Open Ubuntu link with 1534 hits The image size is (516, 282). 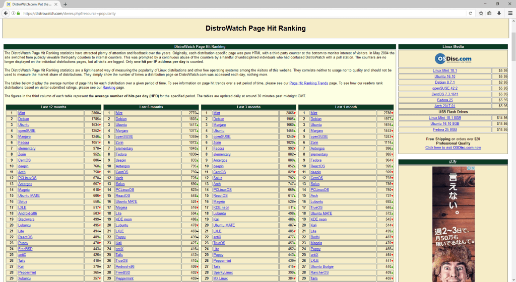(24, 125)
